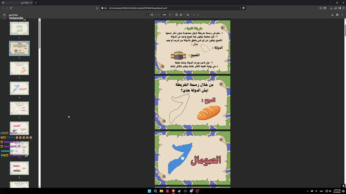
Task: Open page 2 thumbnail
Action: click(19, 48)
